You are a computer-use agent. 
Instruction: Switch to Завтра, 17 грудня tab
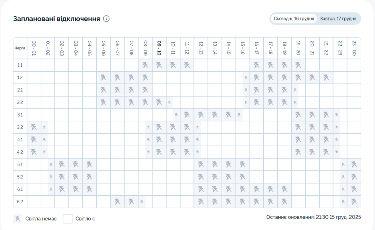pyautogui.click(x=338, y=19)
